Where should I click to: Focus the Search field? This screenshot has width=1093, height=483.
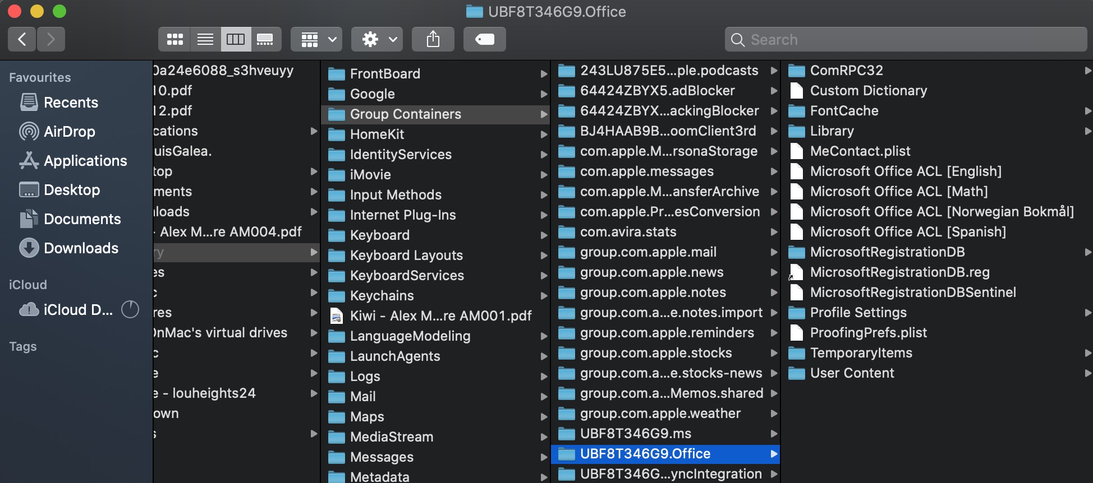coord(906,39)
